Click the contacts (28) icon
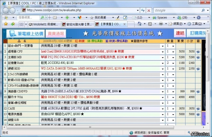Screen dimensions: 212x137 179,18
